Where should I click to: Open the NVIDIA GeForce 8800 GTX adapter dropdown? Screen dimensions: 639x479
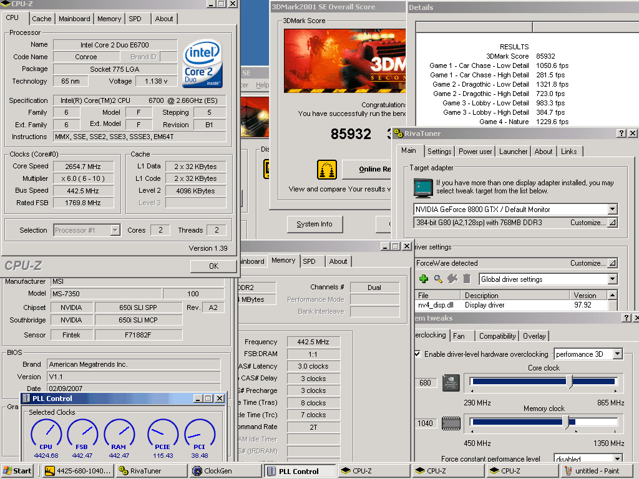612,210
